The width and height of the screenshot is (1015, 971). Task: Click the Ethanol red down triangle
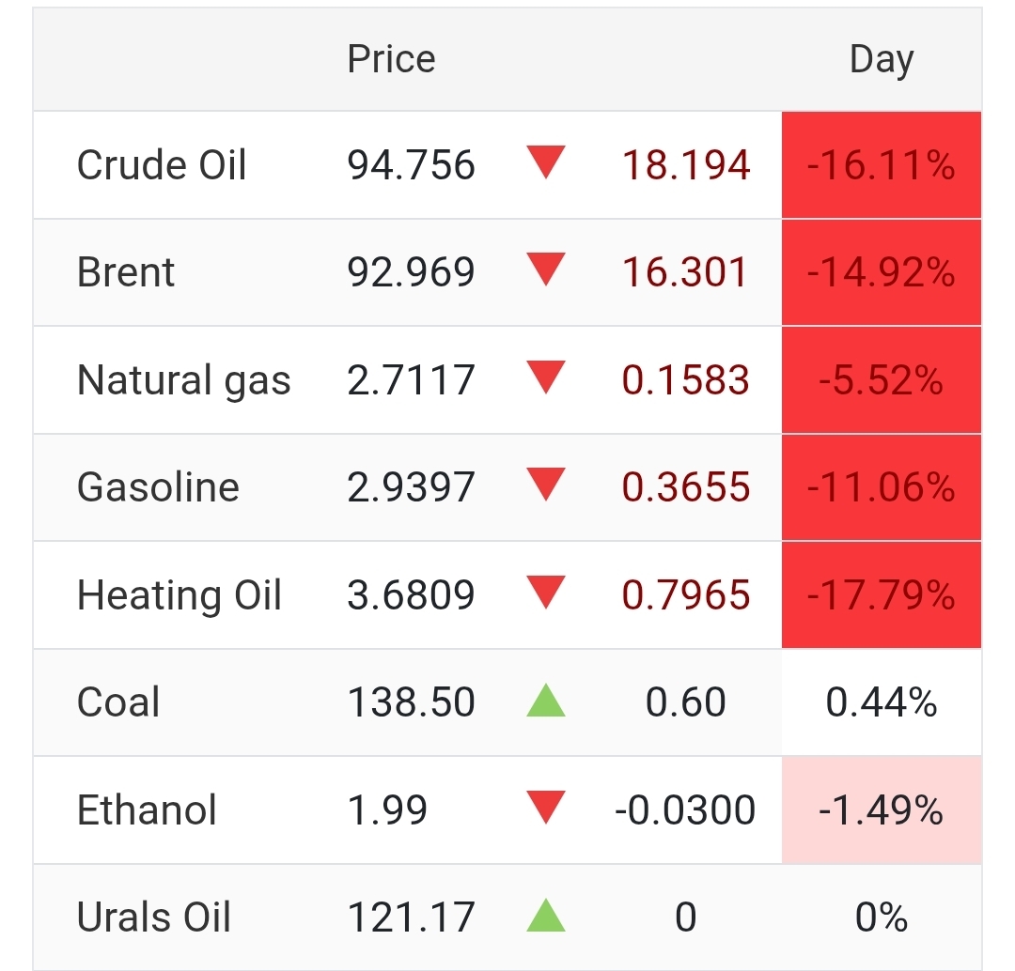pos(545,808)
